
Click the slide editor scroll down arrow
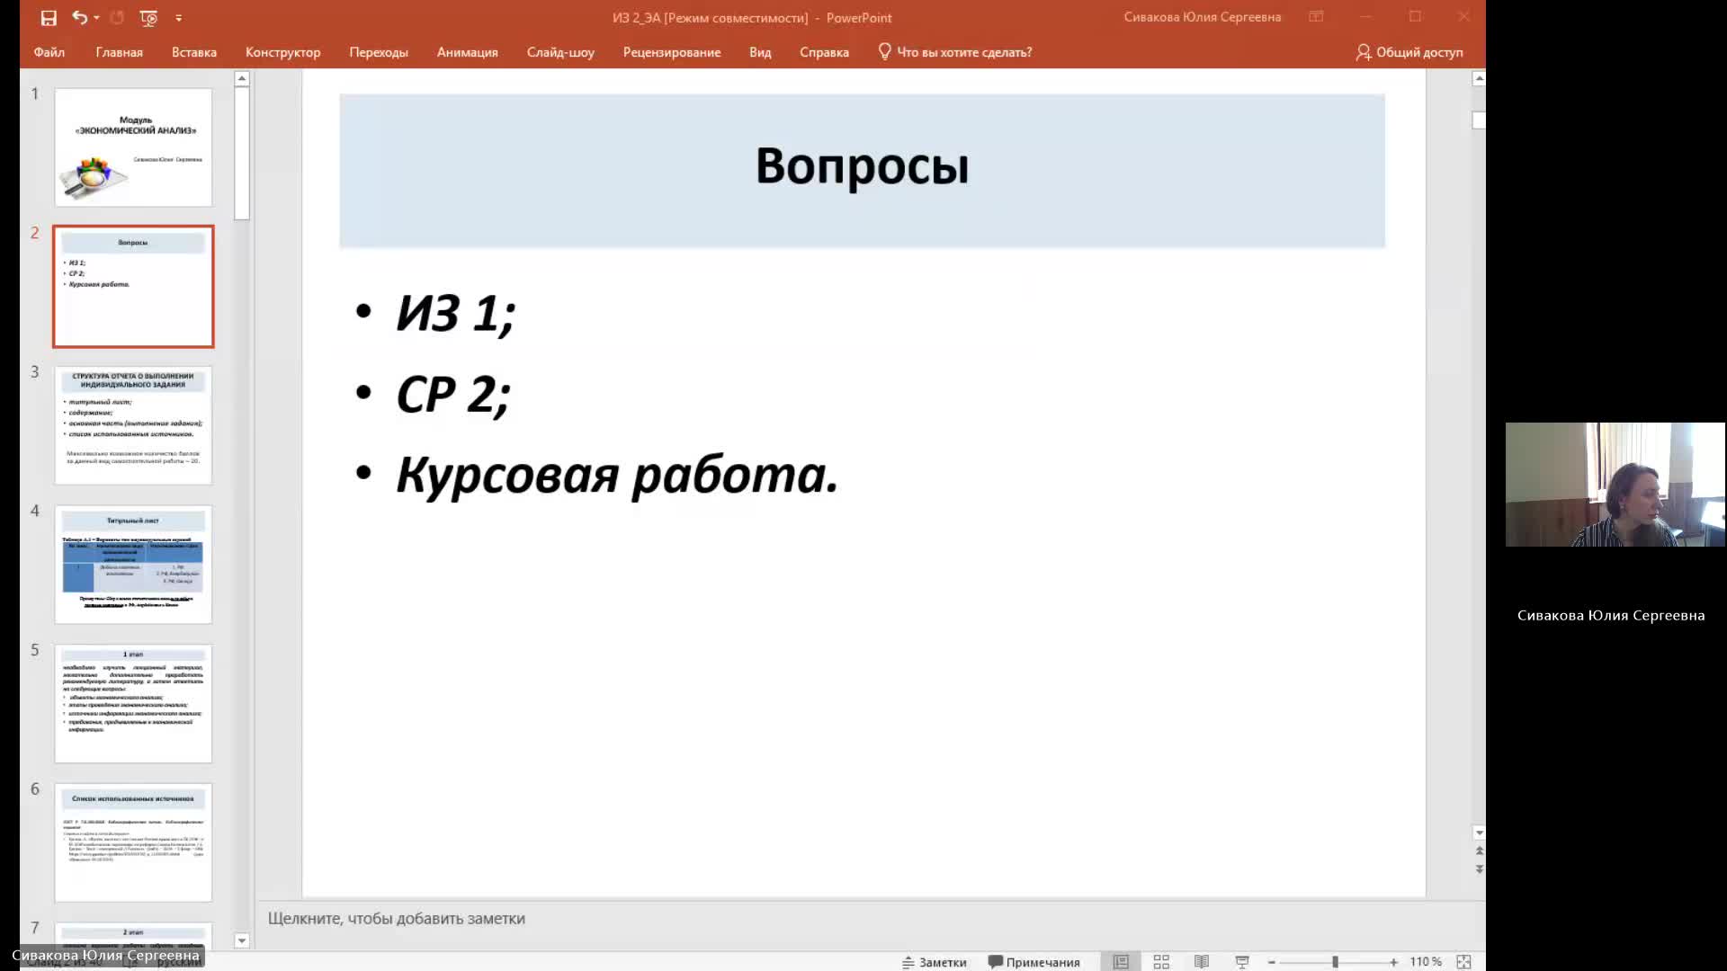pos(1479,833)
